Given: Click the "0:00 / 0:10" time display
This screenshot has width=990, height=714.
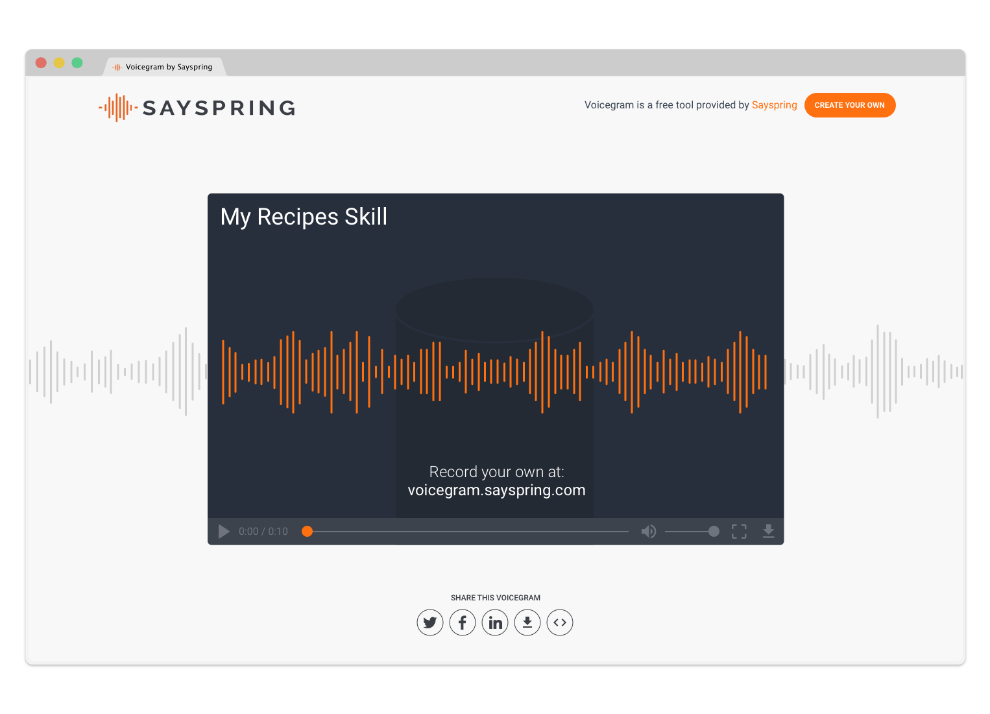Looking at the screenshot, I should [x=263, y=532].
